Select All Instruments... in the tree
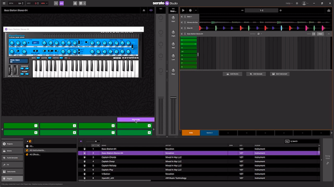 pyautogui.click(x=50, y=150)
